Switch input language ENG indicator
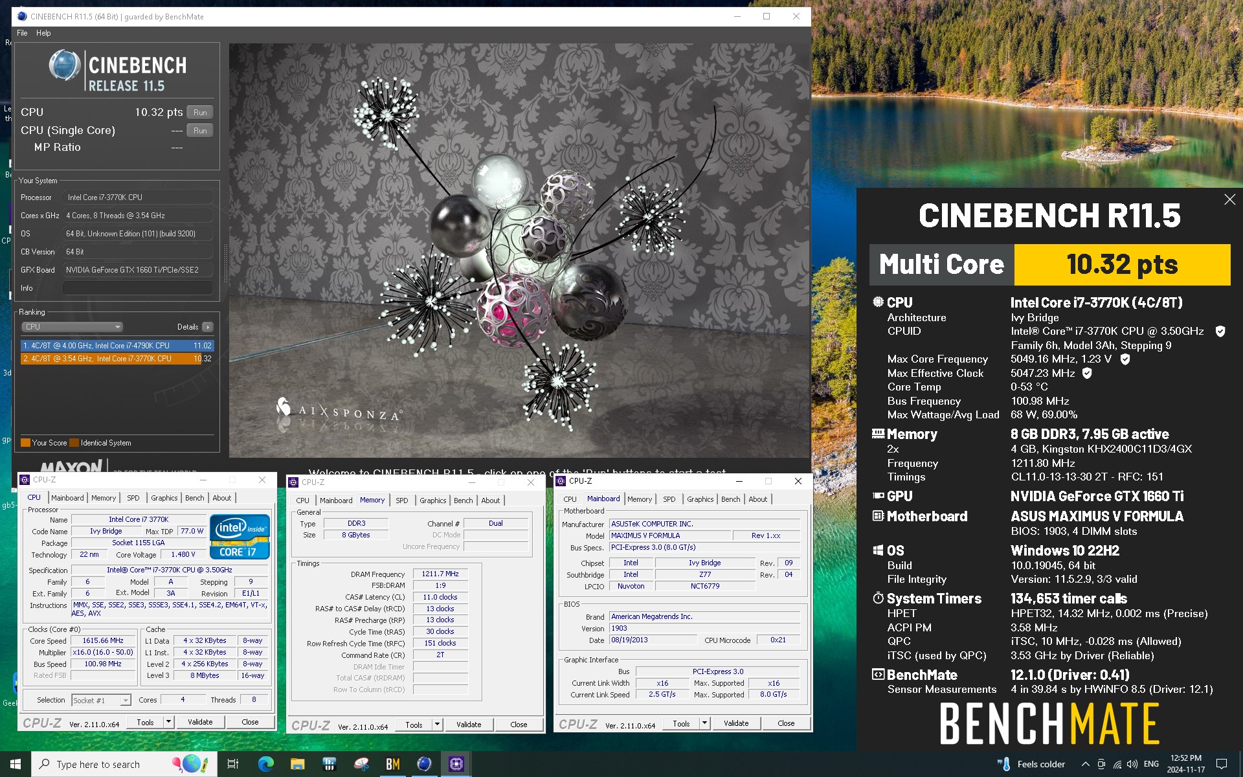Image resolution: width=1243 pixels, height=777 pixels. 1151,764
